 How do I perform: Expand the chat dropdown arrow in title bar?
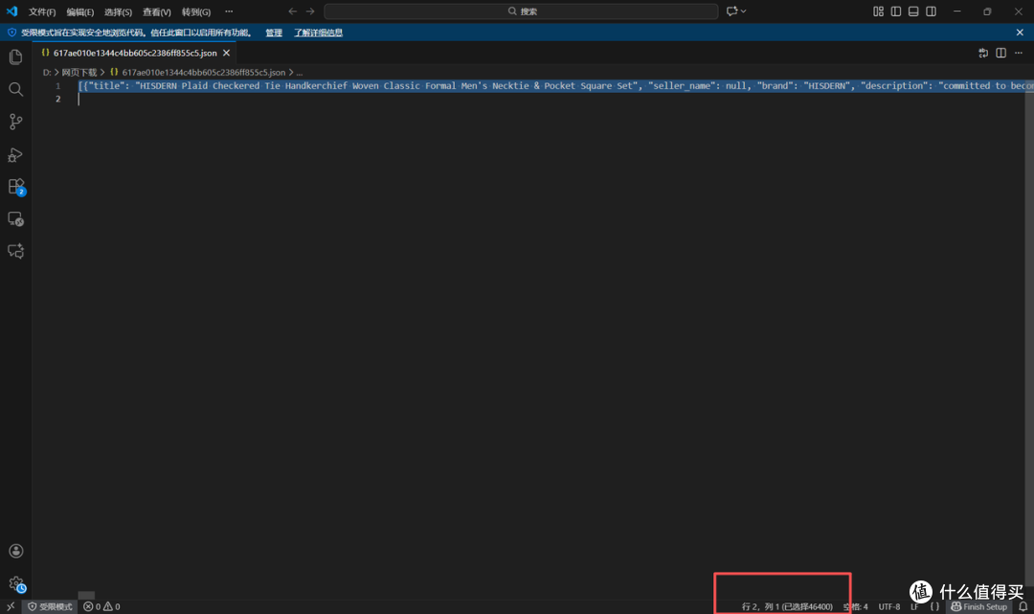click(x=743, y=11)
